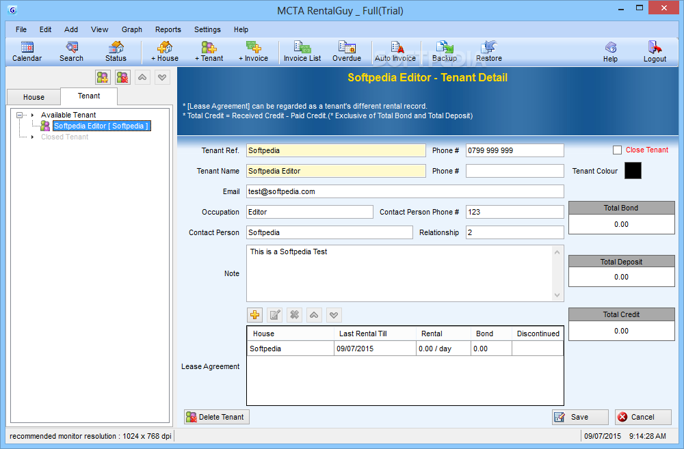Image resolution: width=684 pixels, height=449 pixels.
Task: Click the Logout icon
Action: [655, 52]
